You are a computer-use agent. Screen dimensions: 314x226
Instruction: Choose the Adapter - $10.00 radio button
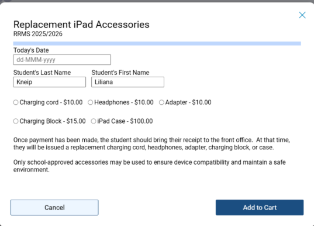[x=161, y=102]
